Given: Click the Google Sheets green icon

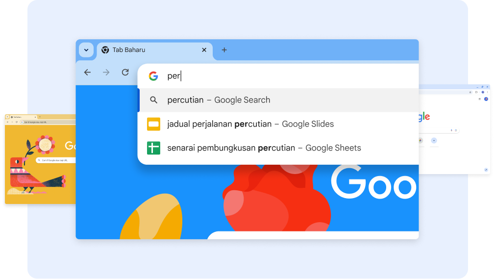Looking at the screenshot, I should 153,148.
